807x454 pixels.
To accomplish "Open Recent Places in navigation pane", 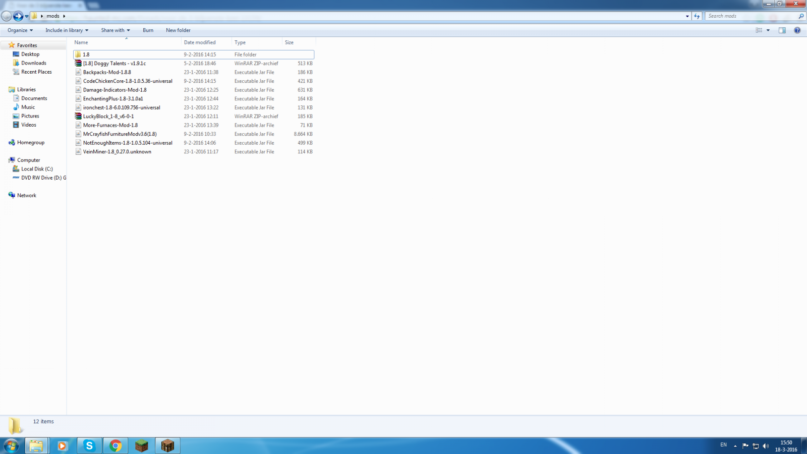I will click(36, 72).
